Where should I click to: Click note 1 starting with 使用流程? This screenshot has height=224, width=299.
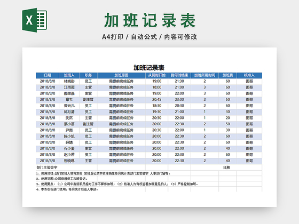coord(103,173)
